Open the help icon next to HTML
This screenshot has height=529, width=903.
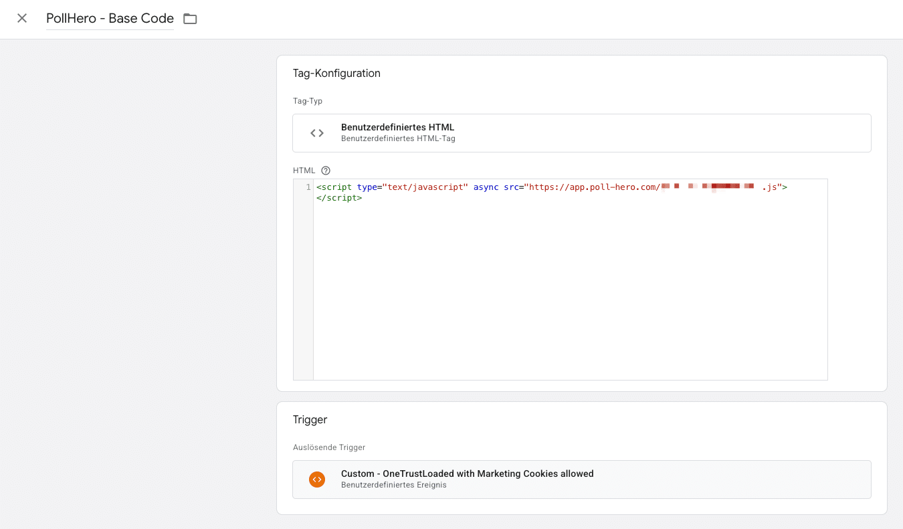[326, 171]
